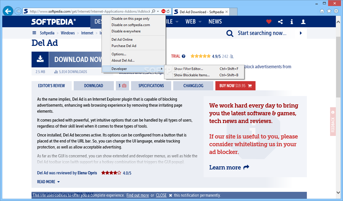Click the browser Forward arrow button
The height and width of the screenshot is (201, 343).
(18, 11)
